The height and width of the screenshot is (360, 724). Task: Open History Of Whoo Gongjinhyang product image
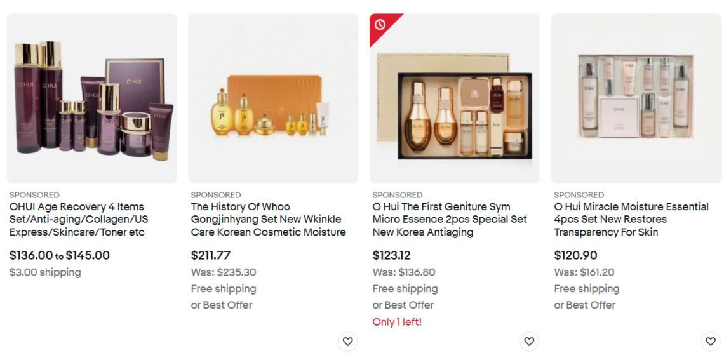pyautogui.click(x=273, y=98)
